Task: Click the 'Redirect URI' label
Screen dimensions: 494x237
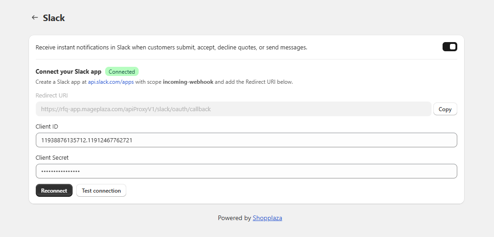Action: pos(52,96)
